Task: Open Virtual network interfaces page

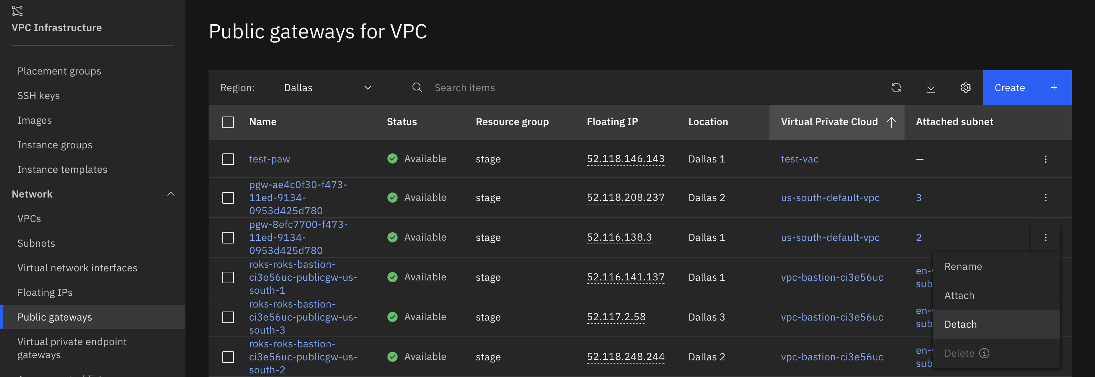Action: [x=77, y=268]
